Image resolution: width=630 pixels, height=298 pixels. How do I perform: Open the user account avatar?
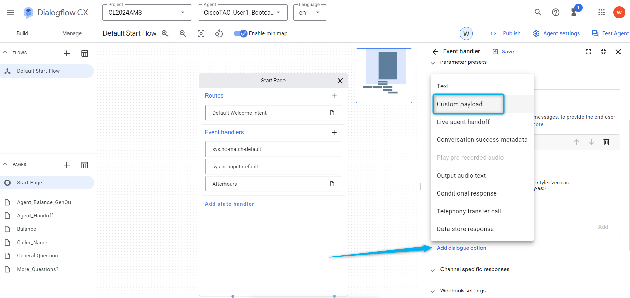pos(619,13)
